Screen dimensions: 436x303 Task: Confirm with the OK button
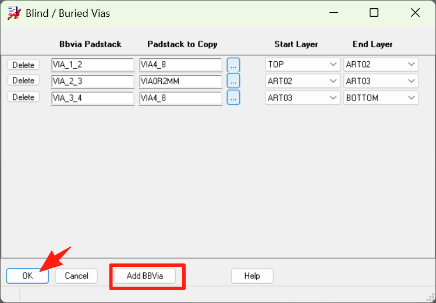[x=27, y=276]
